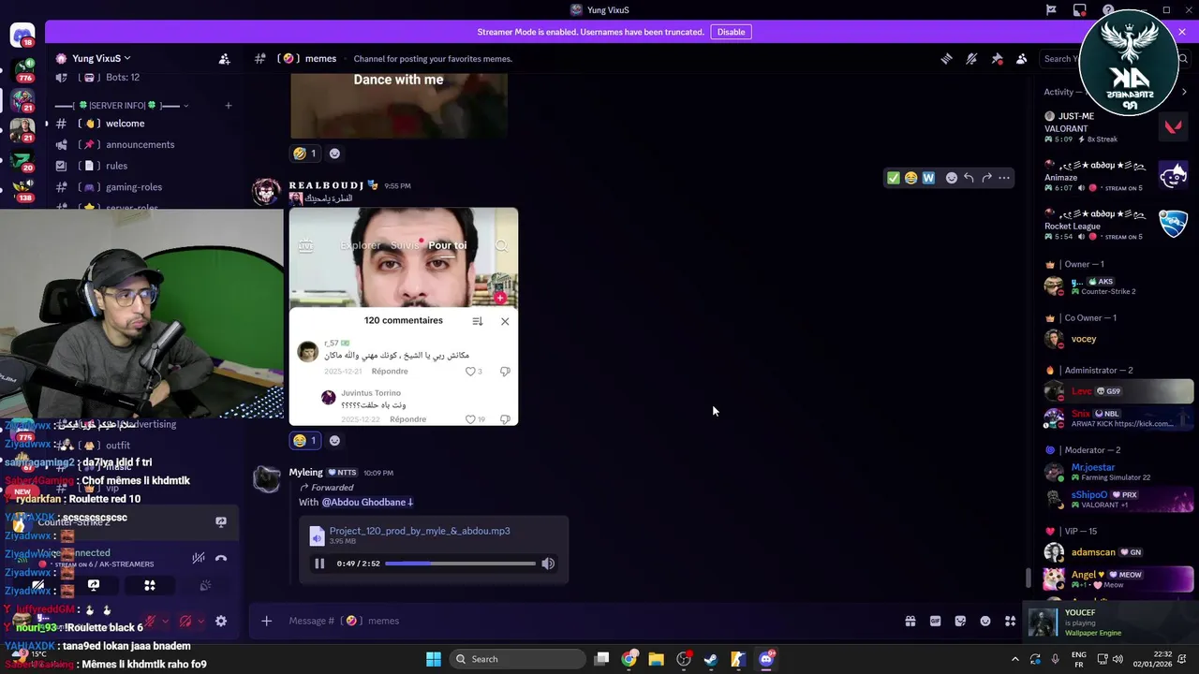Click the Mr.joestar moderator entry
This screenshot has width=1199, height=674.
(1118, 472)
